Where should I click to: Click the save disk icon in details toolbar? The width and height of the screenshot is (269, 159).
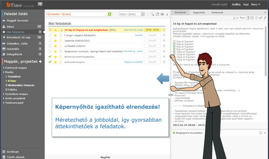pyautogui.click(x=252, y=18)
